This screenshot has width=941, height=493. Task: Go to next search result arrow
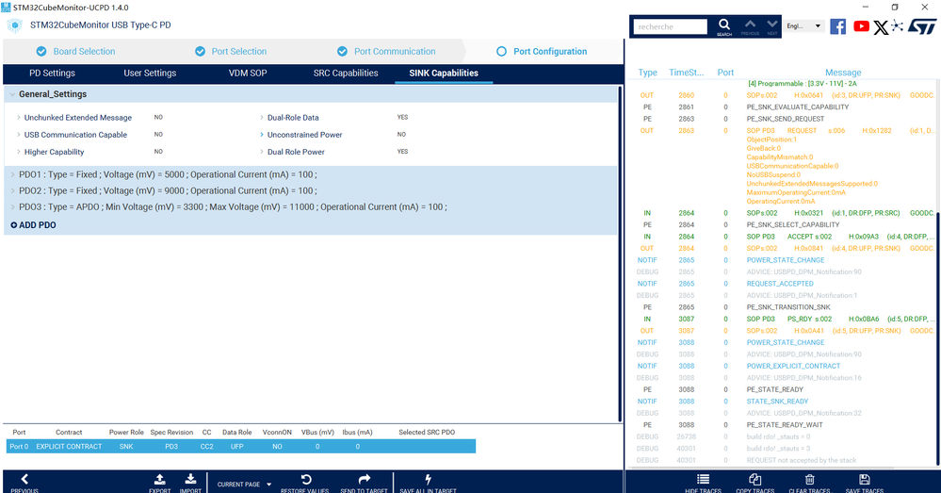pos(772,24)
